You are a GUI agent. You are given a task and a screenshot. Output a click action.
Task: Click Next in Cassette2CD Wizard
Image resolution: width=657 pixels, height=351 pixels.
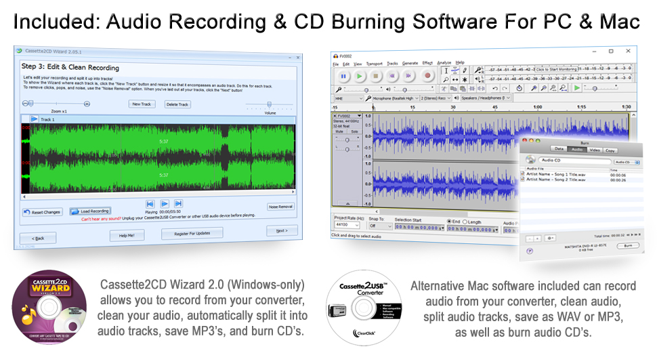[x=282, y=230]
